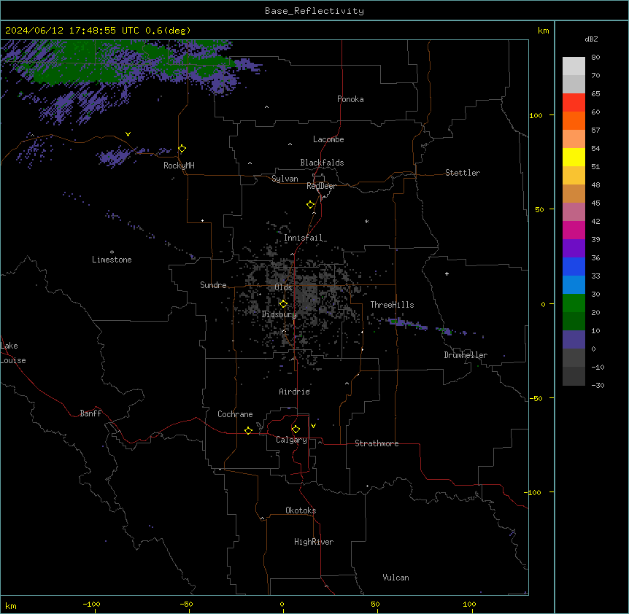Click the dBZ legend heading
Viewport: 629px width, 614px height.
point(591,39)
